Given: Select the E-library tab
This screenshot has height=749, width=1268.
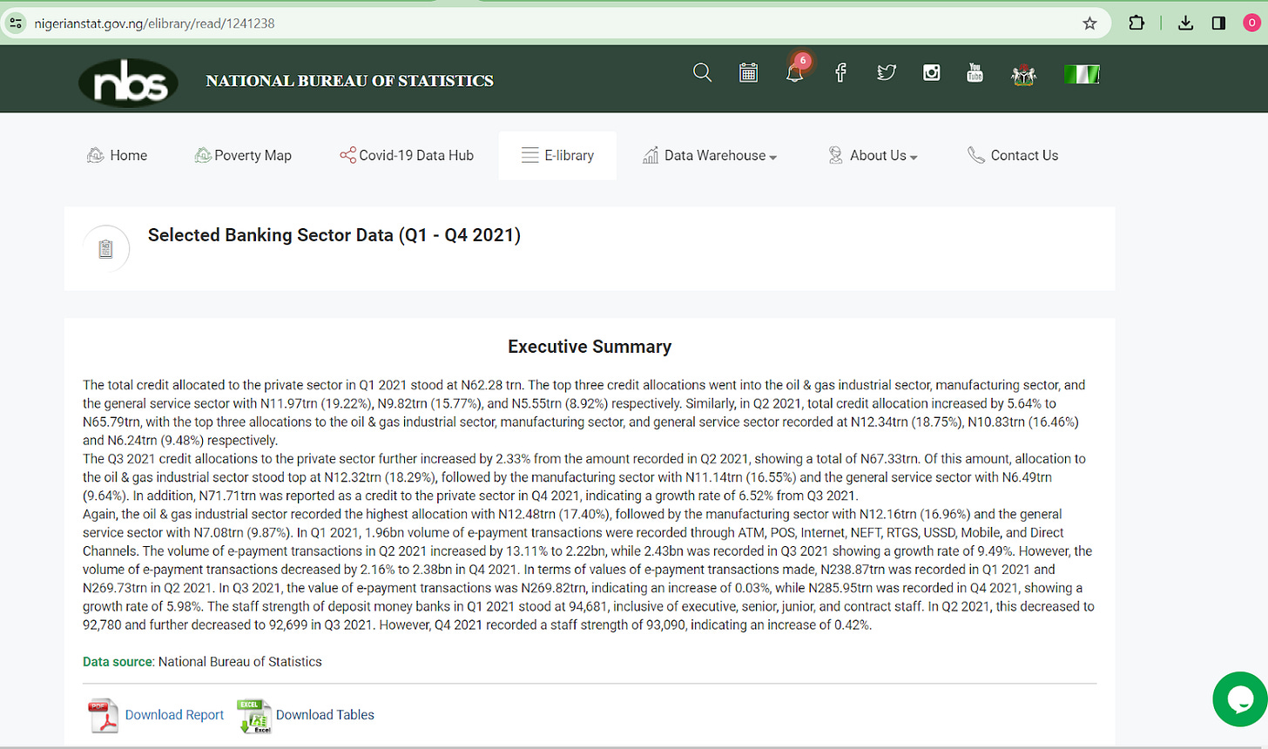Looking at the screenshot, I should (x=557, y=155).
